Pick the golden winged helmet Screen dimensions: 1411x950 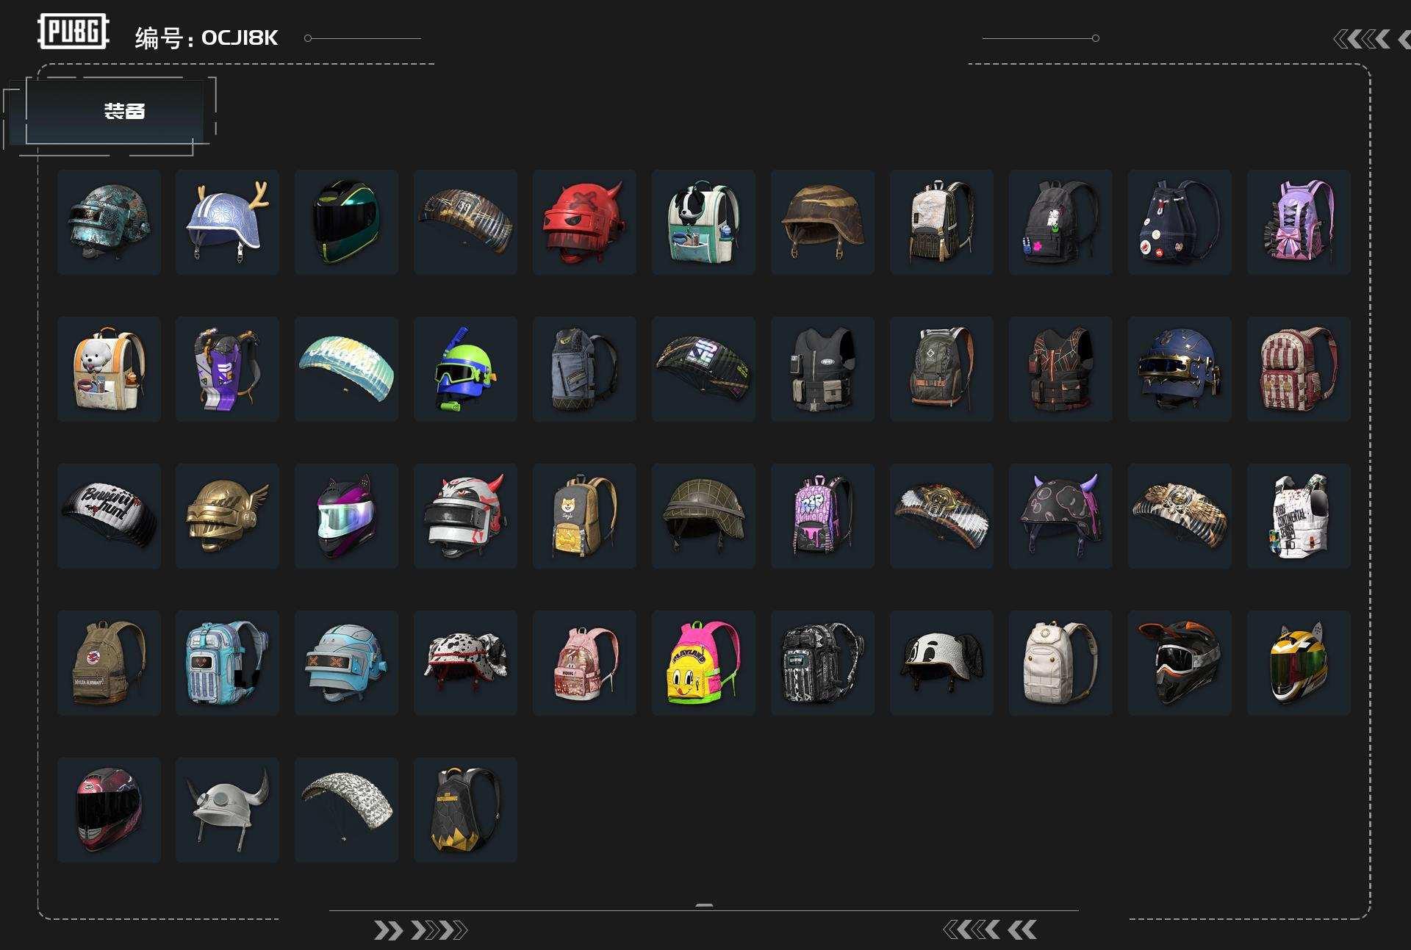point(227,516)
